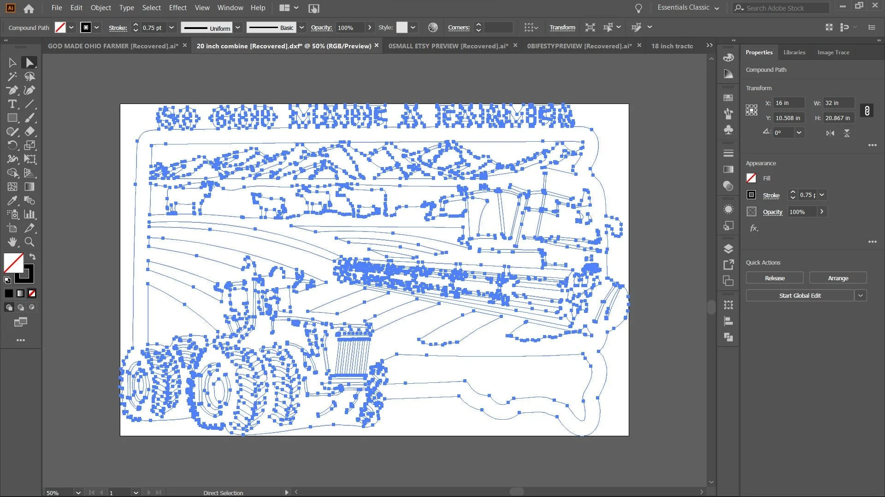Flip horizontally icon in Transform

tap(830, 133)
